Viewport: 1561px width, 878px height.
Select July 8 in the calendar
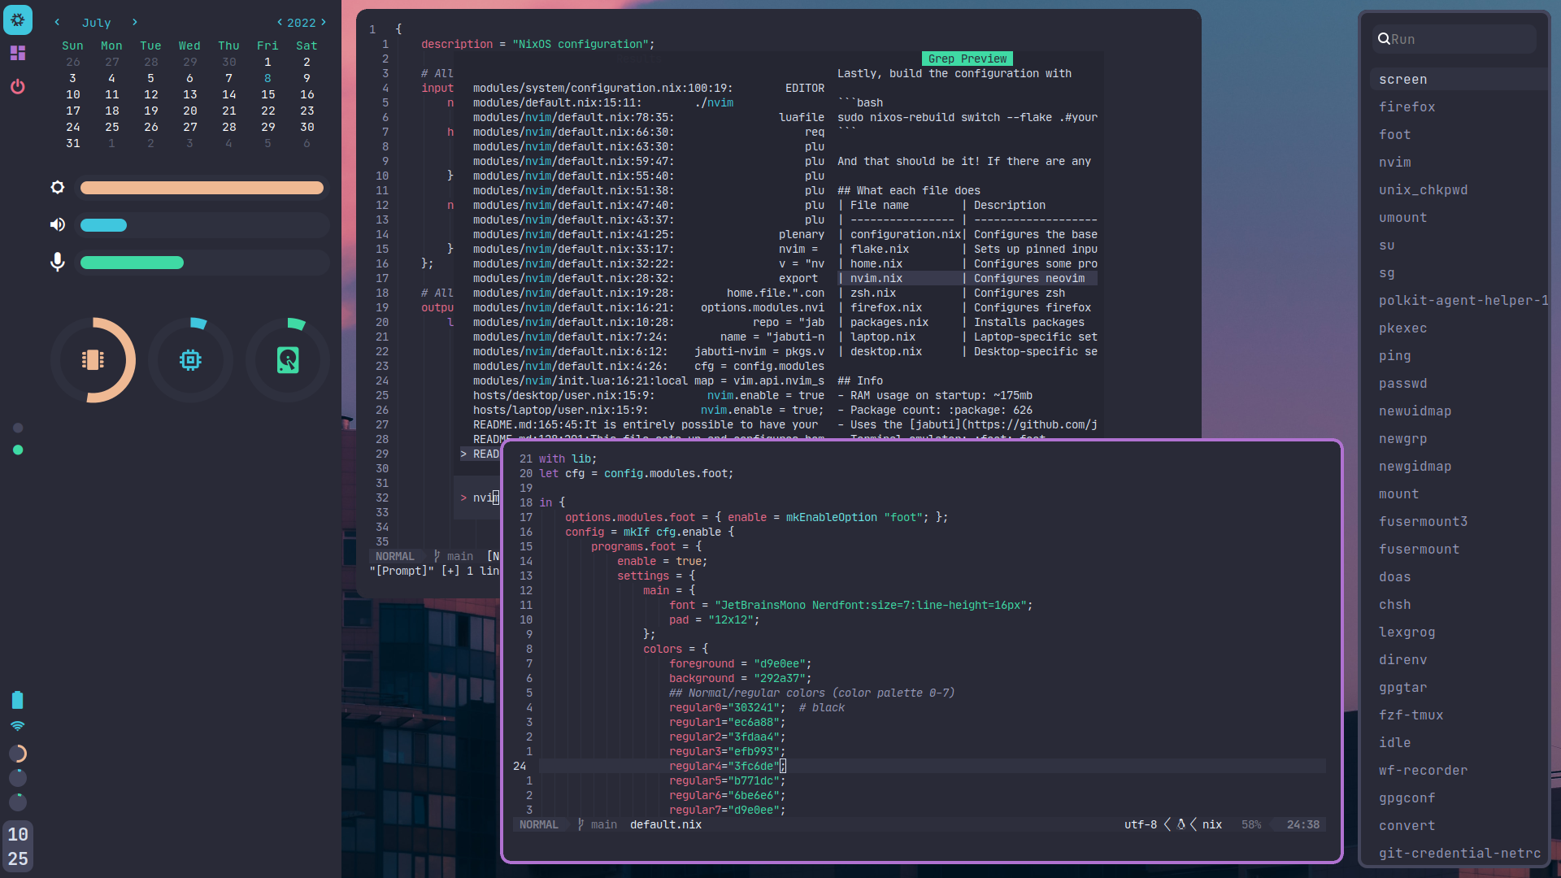[267, 78]
